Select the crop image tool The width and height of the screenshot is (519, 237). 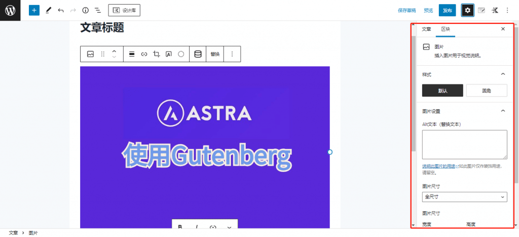tap(156, 54)
